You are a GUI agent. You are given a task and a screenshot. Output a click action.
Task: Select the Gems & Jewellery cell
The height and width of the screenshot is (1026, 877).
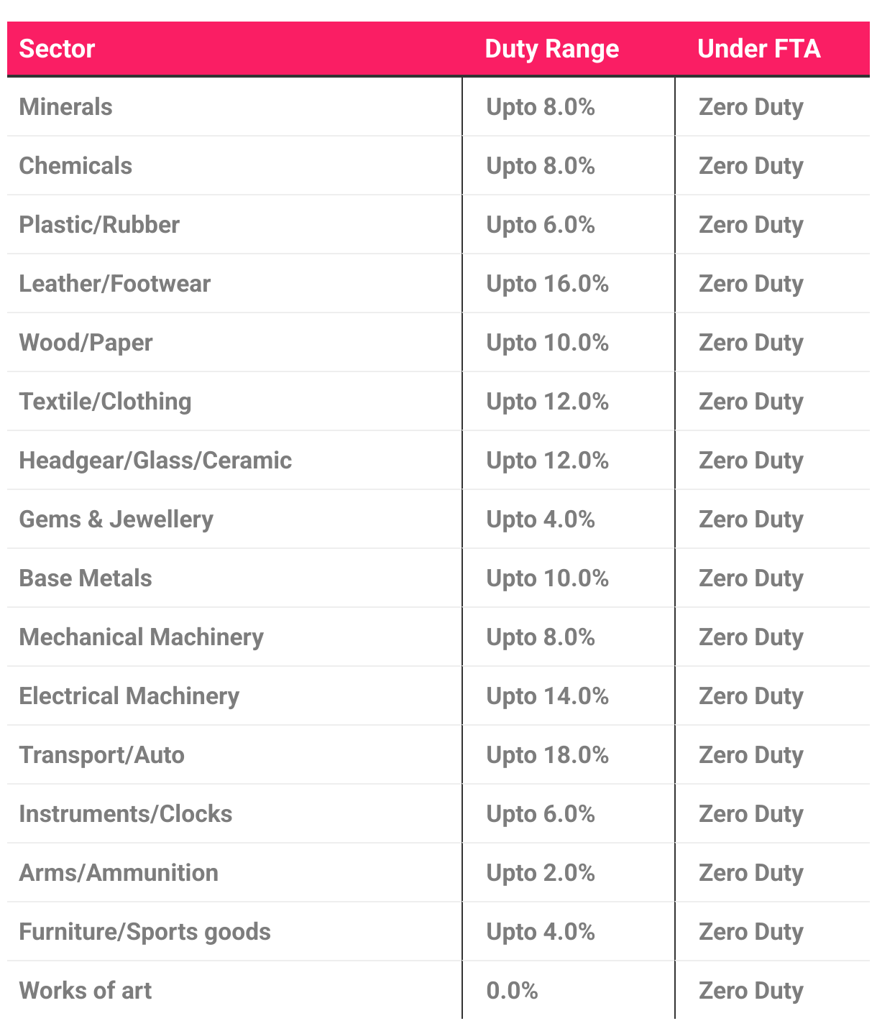(x=116, y=519)
